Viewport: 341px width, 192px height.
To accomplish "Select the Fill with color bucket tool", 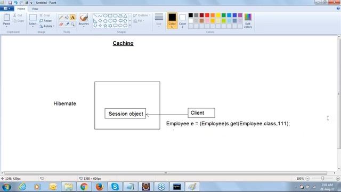I will [x=67, y=18].
